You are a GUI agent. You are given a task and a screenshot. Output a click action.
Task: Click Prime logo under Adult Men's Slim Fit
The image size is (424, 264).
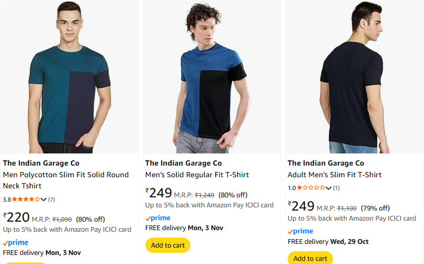pos(300,231)
